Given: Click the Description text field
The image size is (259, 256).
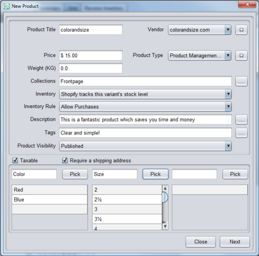Looking at the screenshot, I should click(x=145, y=119).
